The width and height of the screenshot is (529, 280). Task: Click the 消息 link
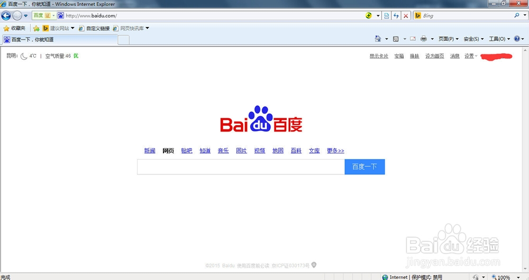pyautogui.click(x=455, y=56)
